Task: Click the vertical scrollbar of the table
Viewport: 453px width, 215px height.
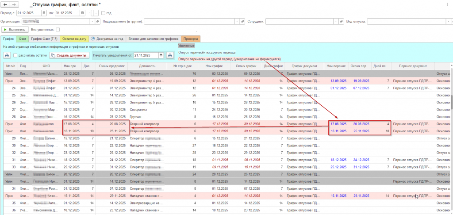Action: 451,102
